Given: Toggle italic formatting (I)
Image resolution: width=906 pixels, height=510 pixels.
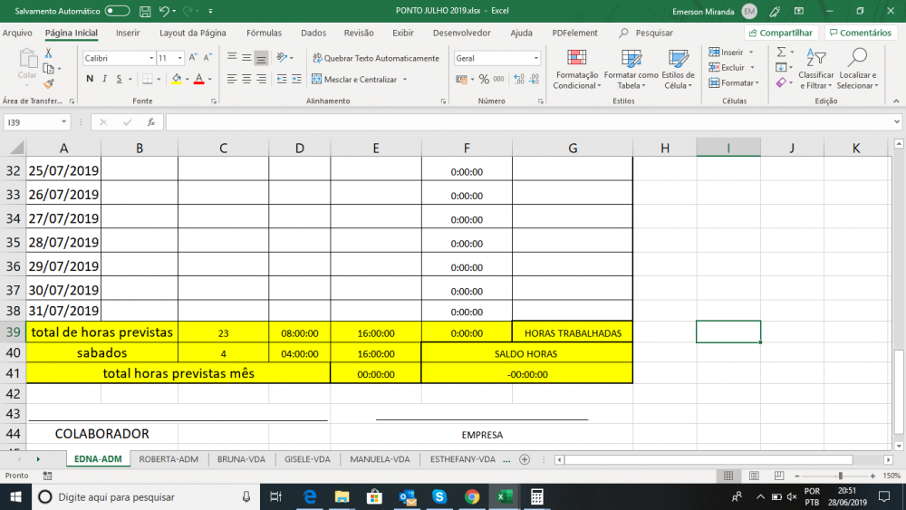Looking at the screenshot, I should click(105, 79).
